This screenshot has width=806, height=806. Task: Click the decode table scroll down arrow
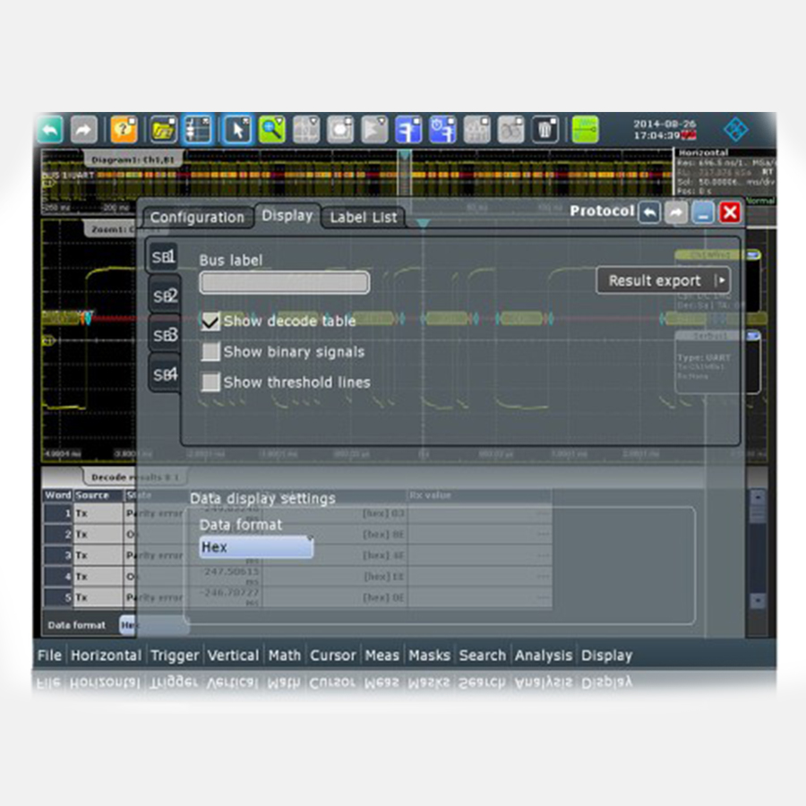(x=758, y=601)
